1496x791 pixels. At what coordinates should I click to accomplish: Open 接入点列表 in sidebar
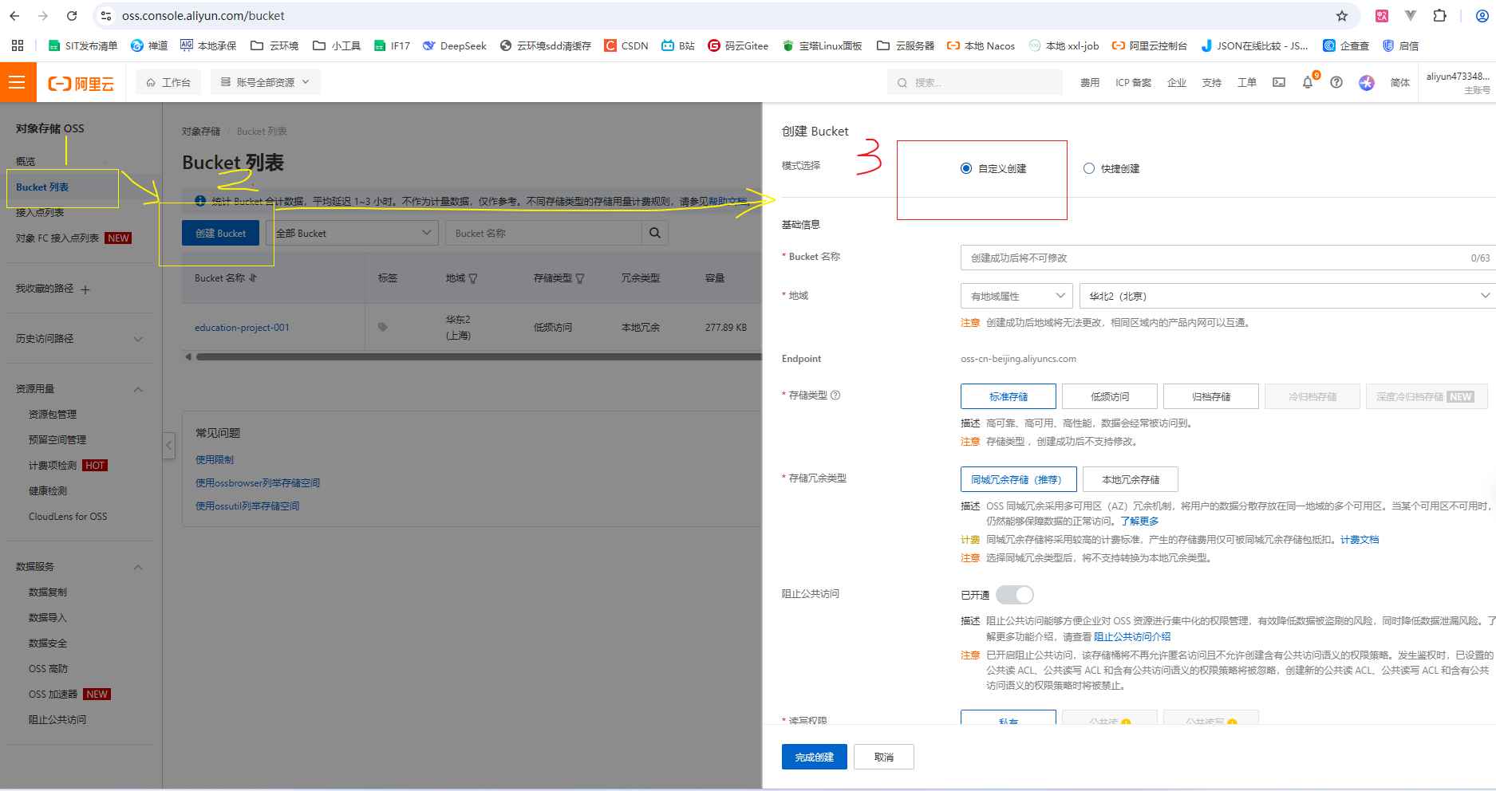[40, 213]
